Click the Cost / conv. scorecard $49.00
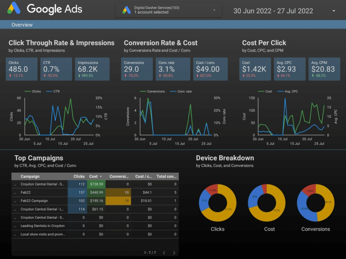Image resolution: width=346 pixels, height=259 pixels. coord(210,69)
